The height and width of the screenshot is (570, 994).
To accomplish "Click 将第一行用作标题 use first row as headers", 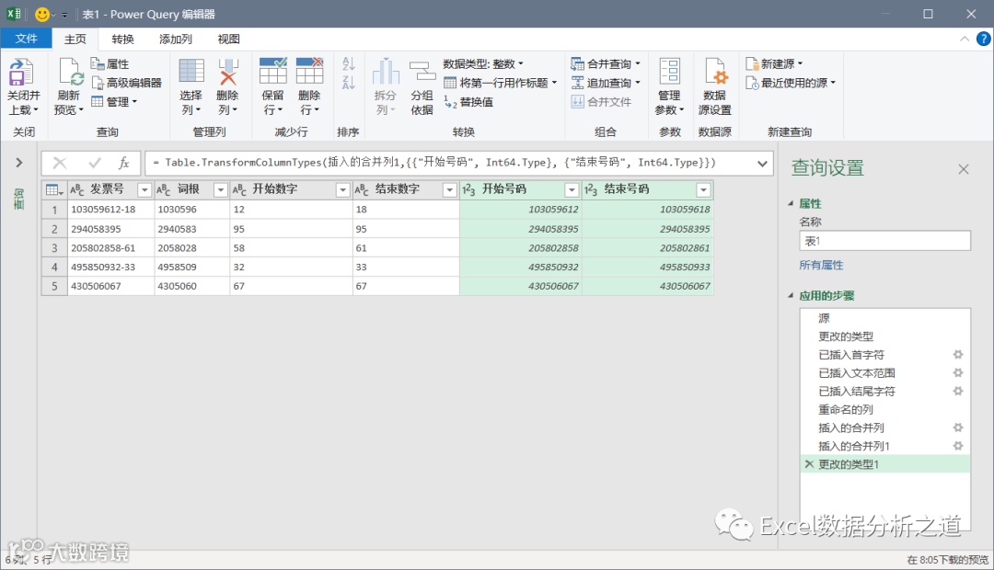I will [x=500, y=83].
